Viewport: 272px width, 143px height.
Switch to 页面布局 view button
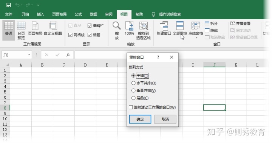pos(35,28)
